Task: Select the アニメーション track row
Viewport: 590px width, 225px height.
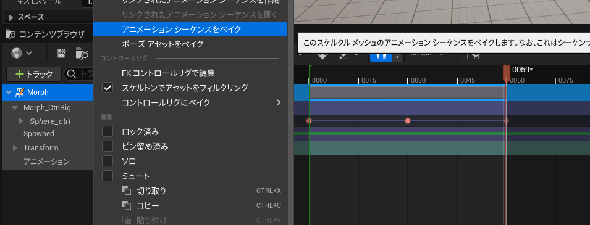Action: coord(48,162)
